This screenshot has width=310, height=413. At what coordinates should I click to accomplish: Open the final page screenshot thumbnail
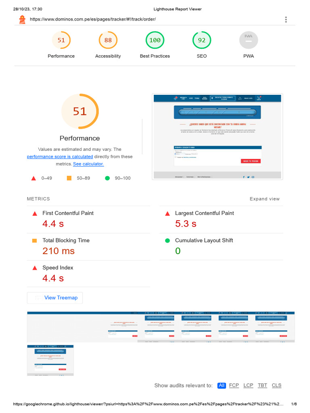[50, 360]
